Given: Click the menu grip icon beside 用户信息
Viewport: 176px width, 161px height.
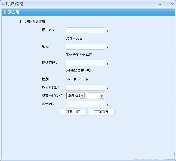Looking at the screenshot, I should tap(3, 4).
